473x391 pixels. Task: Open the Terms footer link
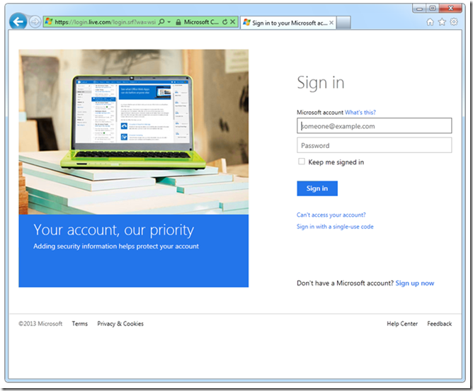pos(79,324)
